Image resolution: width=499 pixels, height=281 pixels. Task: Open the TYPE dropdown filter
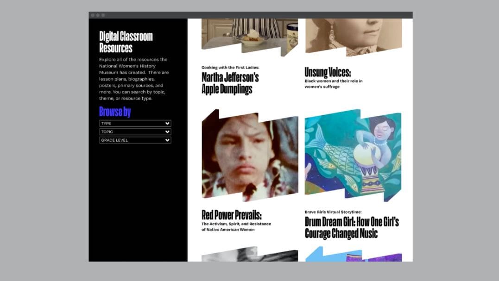click(x=135, y=124)
